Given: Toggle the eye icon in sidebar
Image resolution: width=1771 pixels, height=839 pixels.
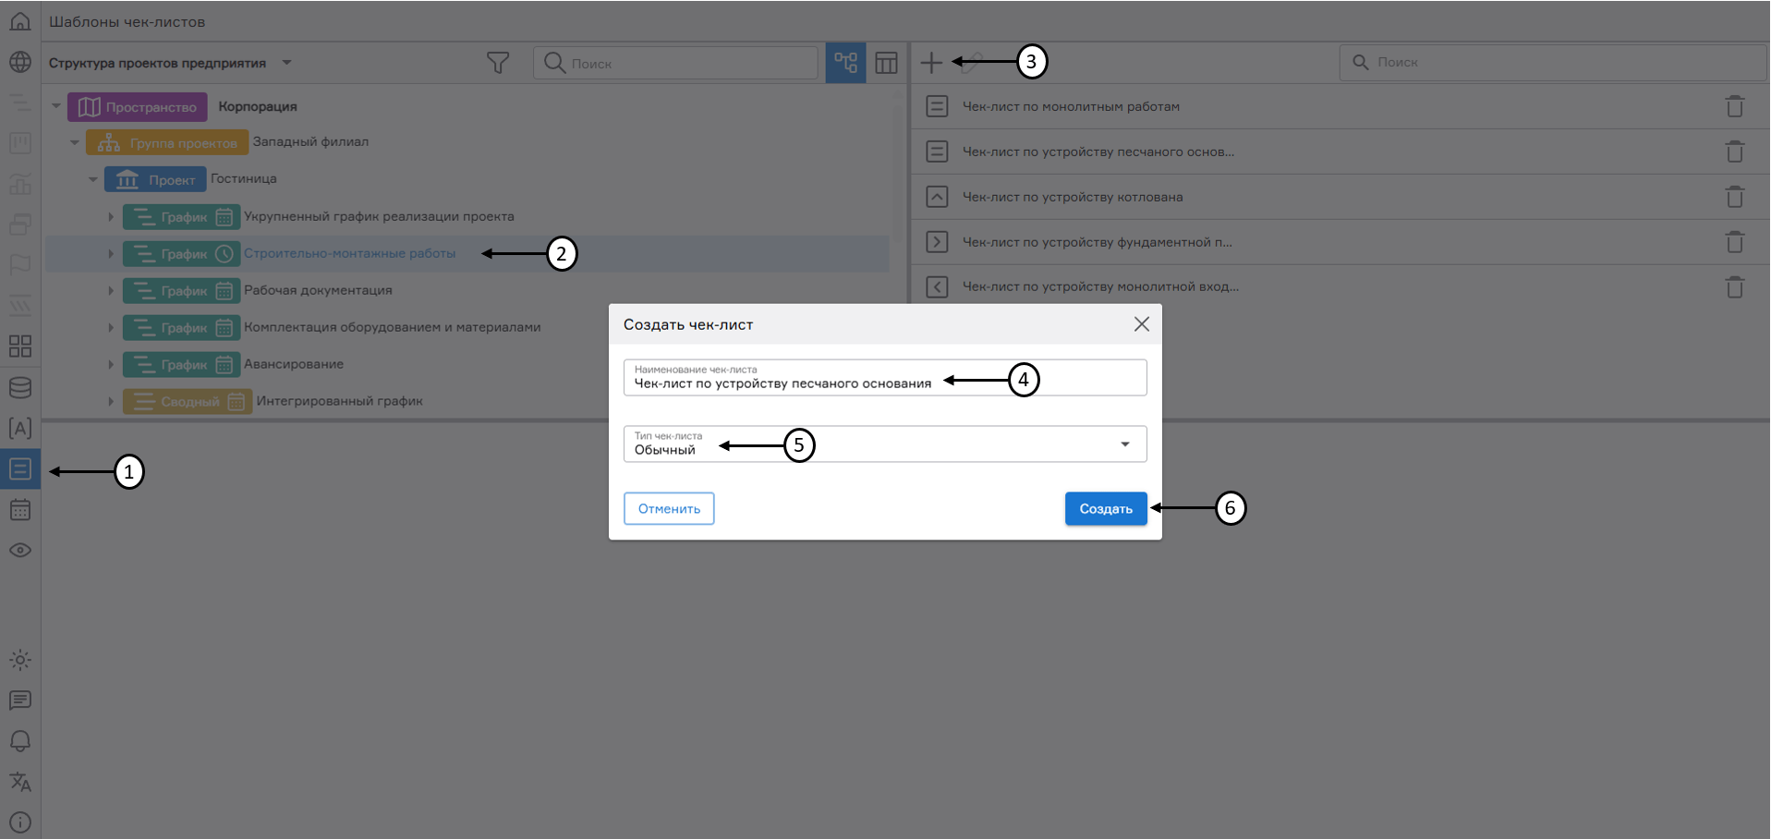Looking at the screenshot, I should (20, 551).
